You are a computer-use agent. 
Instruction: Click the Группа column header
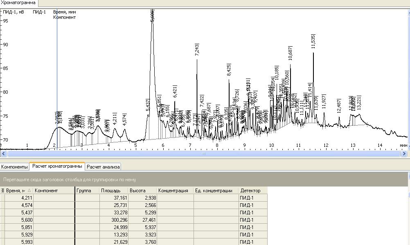tap(87, 191)
